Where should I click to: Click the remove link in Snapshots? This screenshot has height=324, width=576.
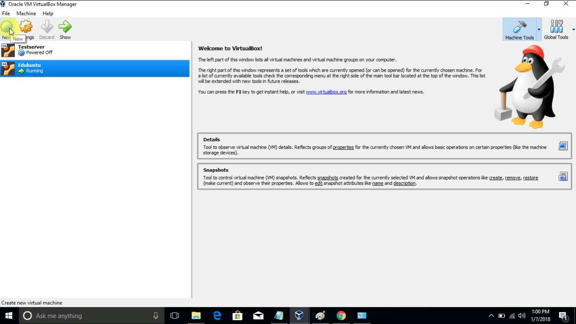click(513, 178)
